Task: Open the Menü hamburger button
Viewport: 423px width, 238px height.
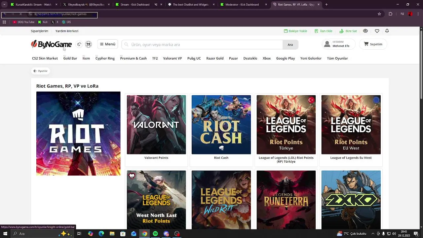Action: pyautogui.click(x=108, y=44)
